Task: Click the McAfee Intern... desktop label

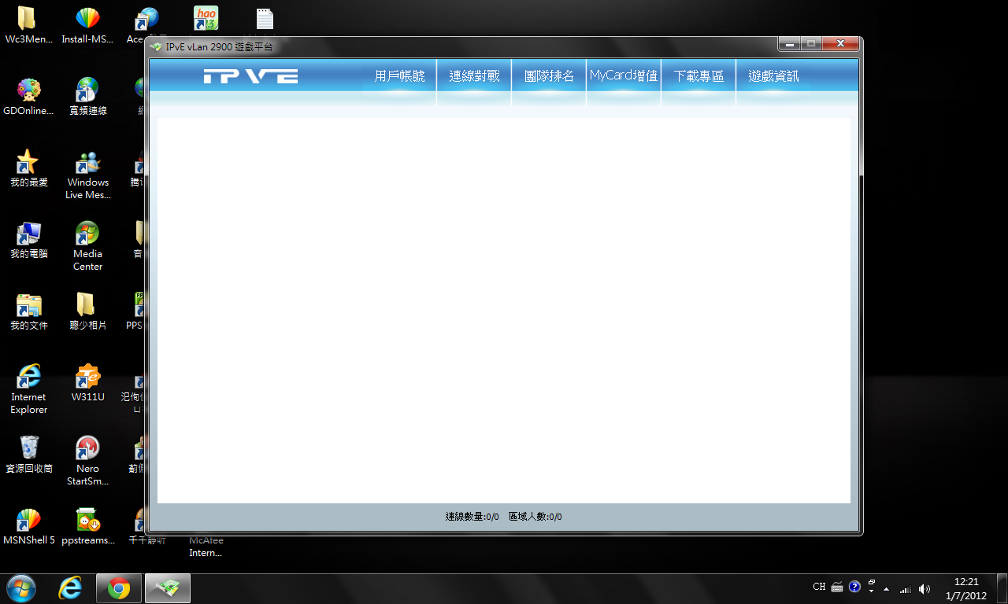Action: [x=206, y=547]
